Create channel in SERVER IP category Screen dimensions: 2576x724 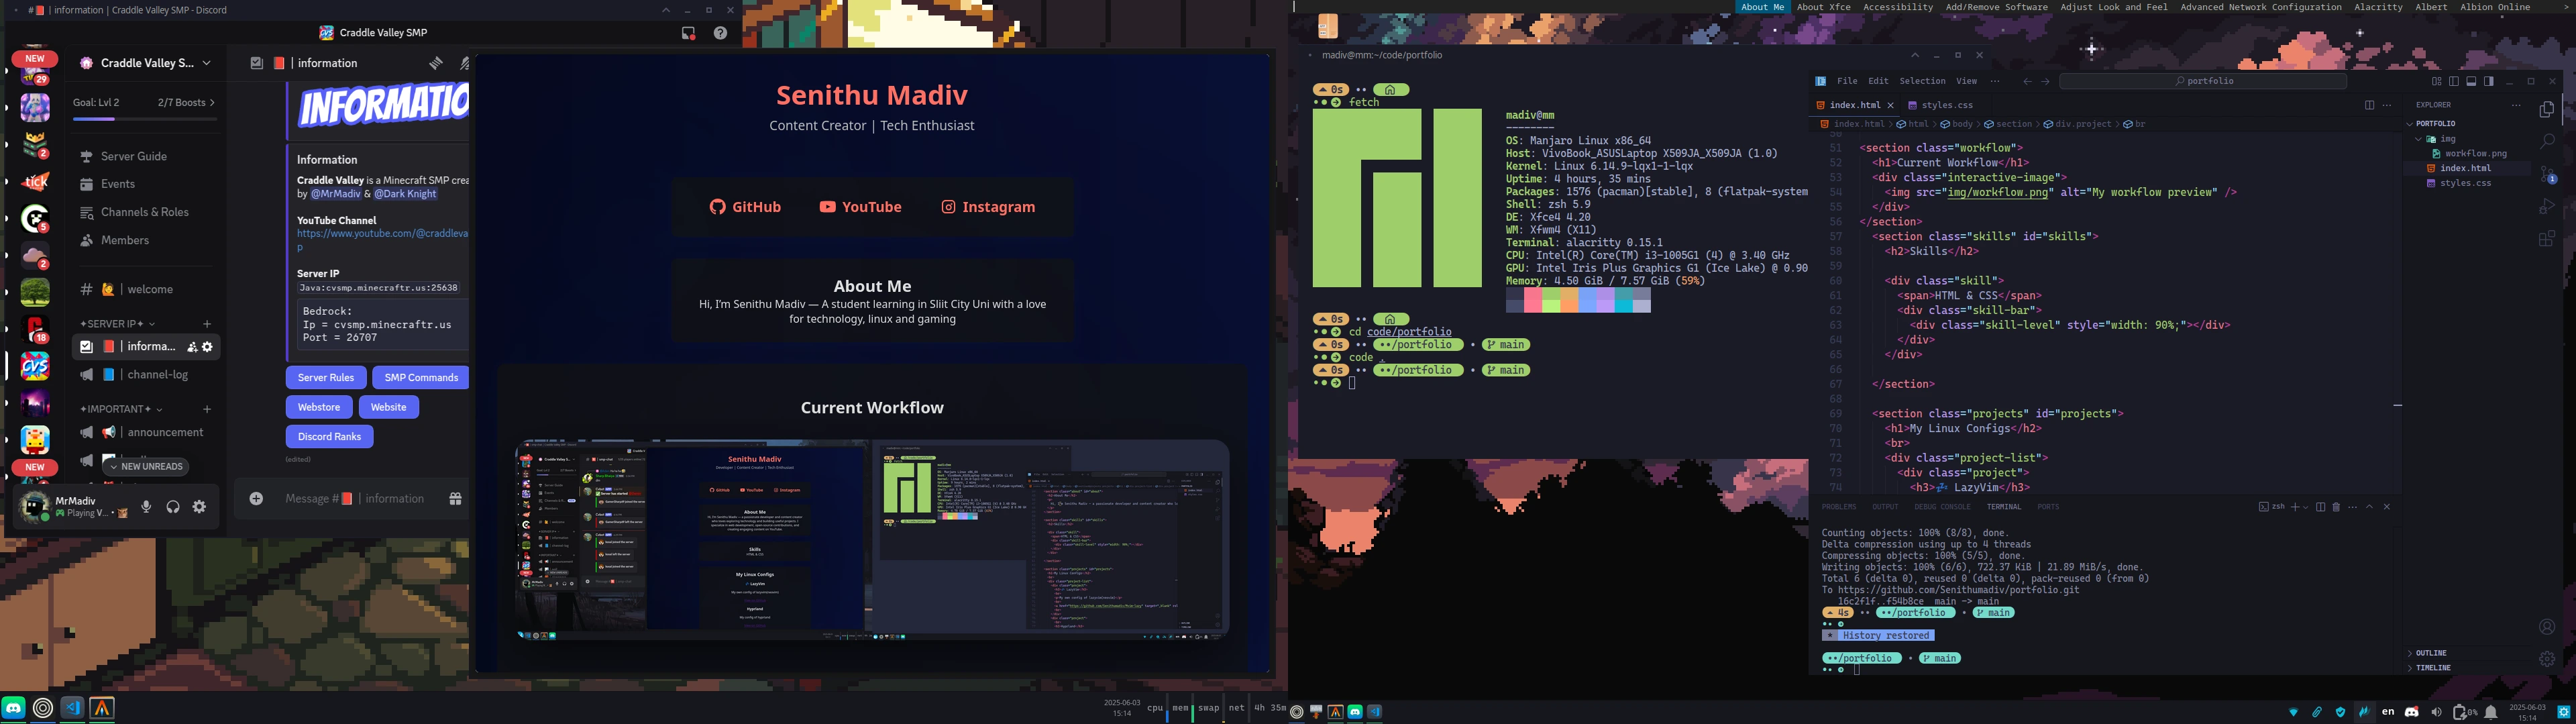point(207,324)
